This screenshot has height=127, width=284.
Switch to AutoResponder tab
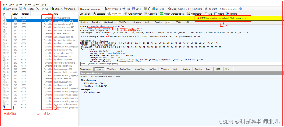[133, 14]
